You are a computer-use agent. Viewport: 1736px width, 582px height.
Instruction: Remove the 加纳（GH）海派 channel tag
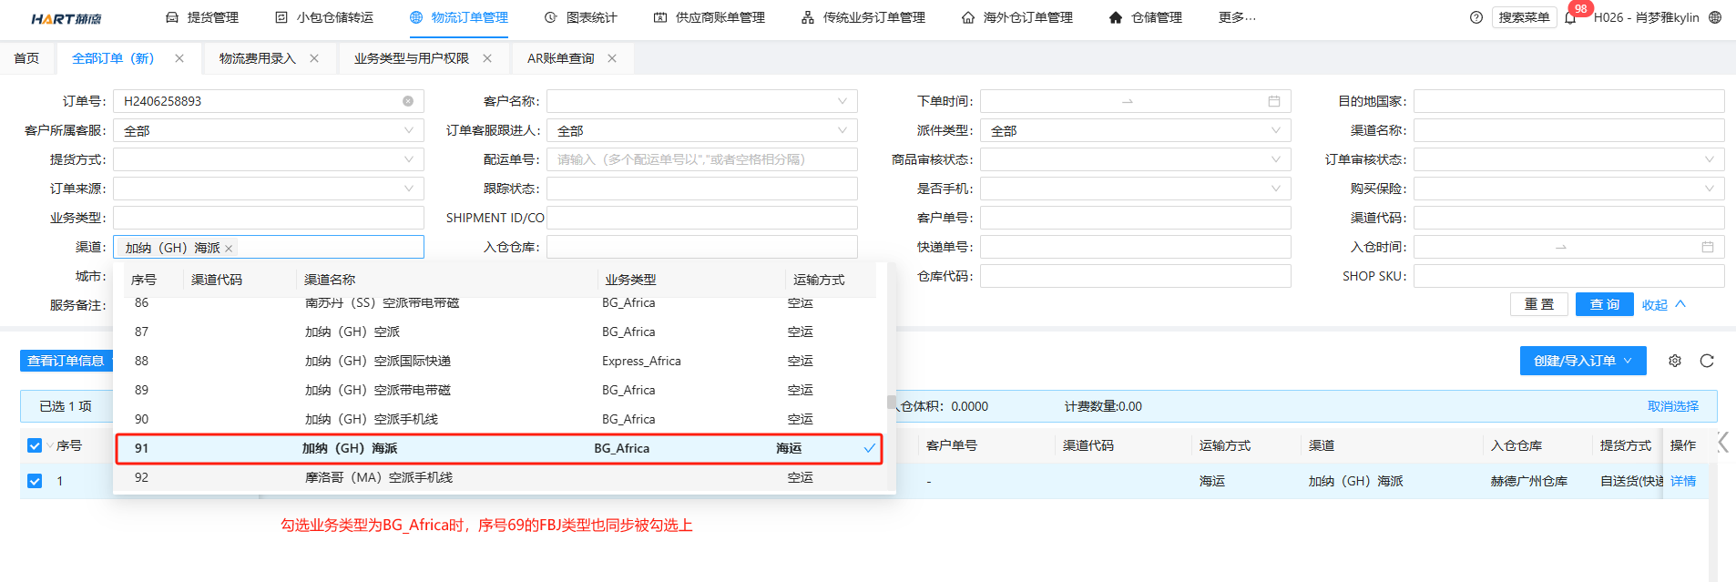(x=230, y=249)
